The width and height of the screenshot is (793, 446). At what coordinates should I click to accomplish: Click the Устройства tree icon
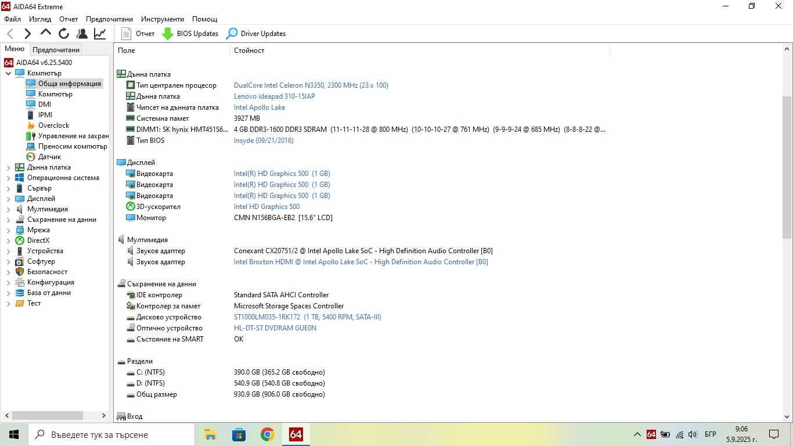click(x=20, y=251)
